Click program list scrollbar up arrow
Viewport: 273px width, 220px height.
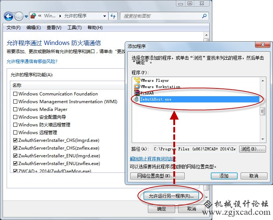point(263,81)
